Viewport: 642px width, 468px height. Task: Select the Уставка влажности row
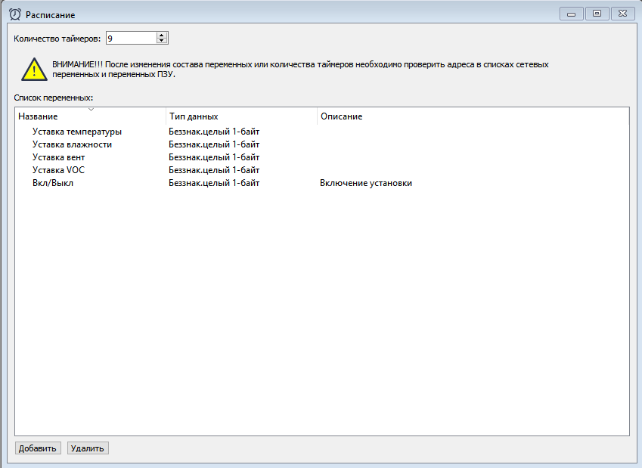pyautogui.click(x=72, y=144)
